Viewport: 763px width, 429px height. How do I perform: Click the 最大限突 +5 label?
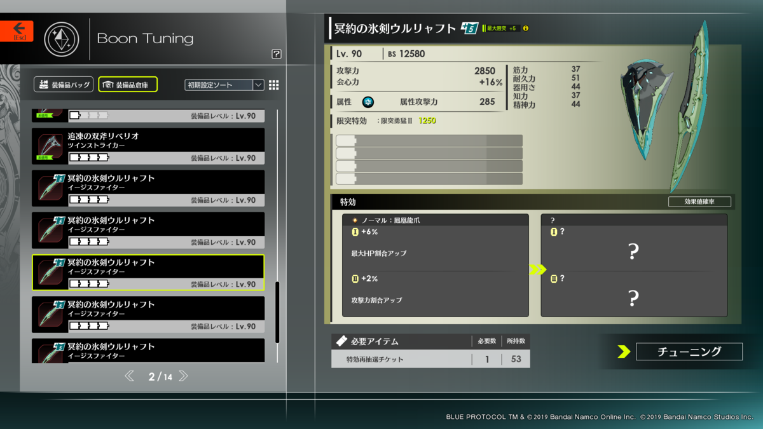(501, 29)
